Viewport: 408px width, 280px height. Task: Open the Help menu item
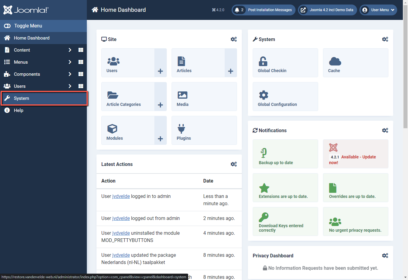click(x=19, y=110)
